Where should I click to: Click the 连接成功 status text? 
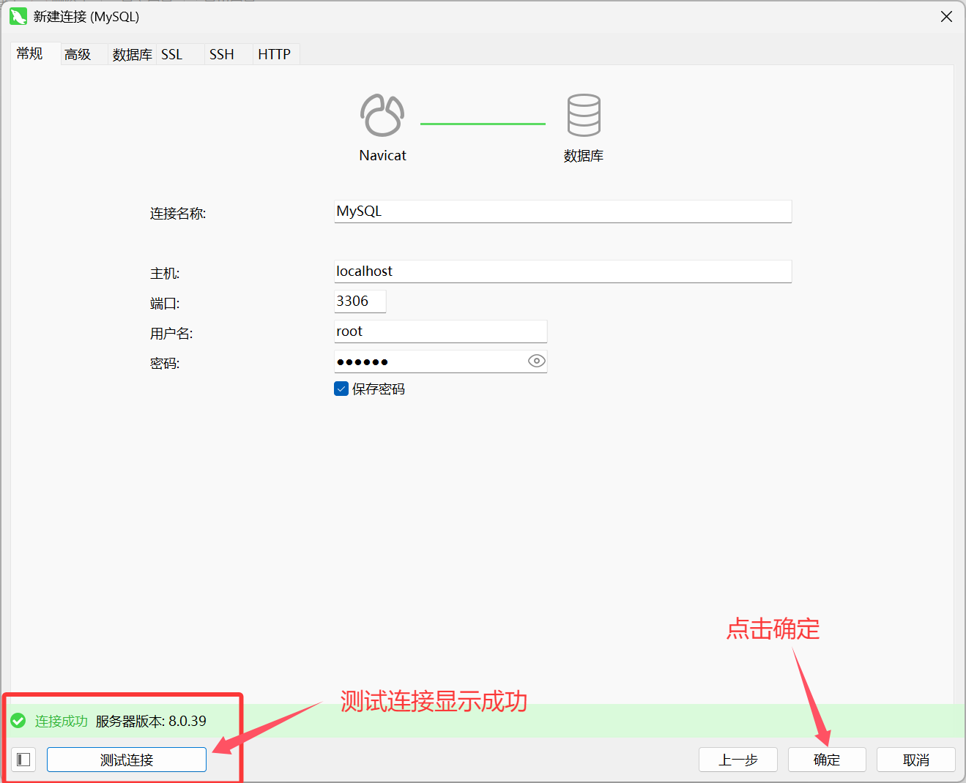[x=62, y=721]
